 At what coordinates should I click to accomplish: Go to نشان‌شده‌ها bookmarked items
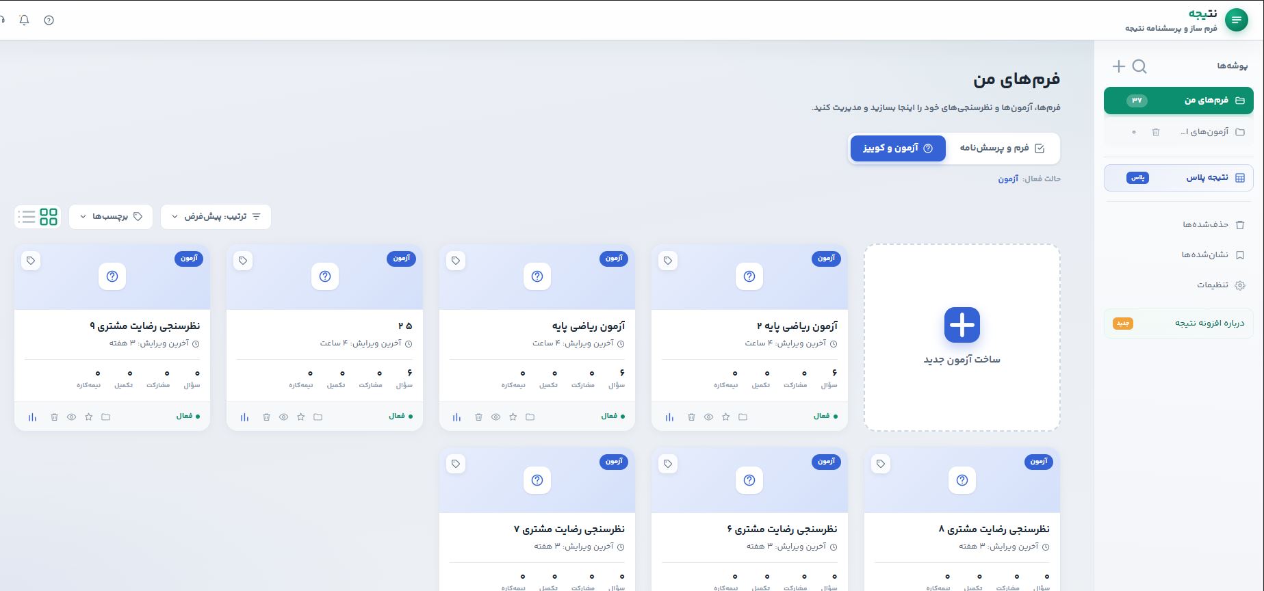coord(1213,255)
